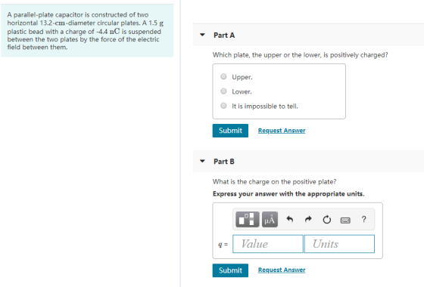Image resolution: width=424 pixels, height=287 pixels.
Task: Collapse the Part B section arrow
Action: (202, 162)
